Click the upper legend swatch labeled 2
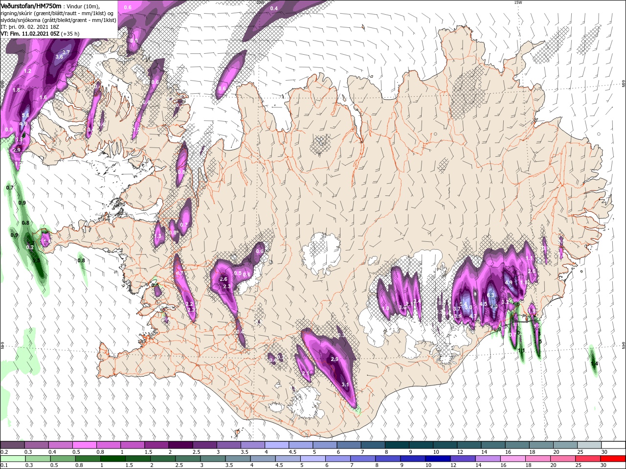Viewport: 626px width, 469px height. (181, 445)
